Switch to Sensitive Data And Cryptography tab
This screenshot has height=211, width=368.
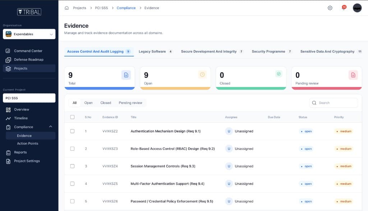click(331, 51)
